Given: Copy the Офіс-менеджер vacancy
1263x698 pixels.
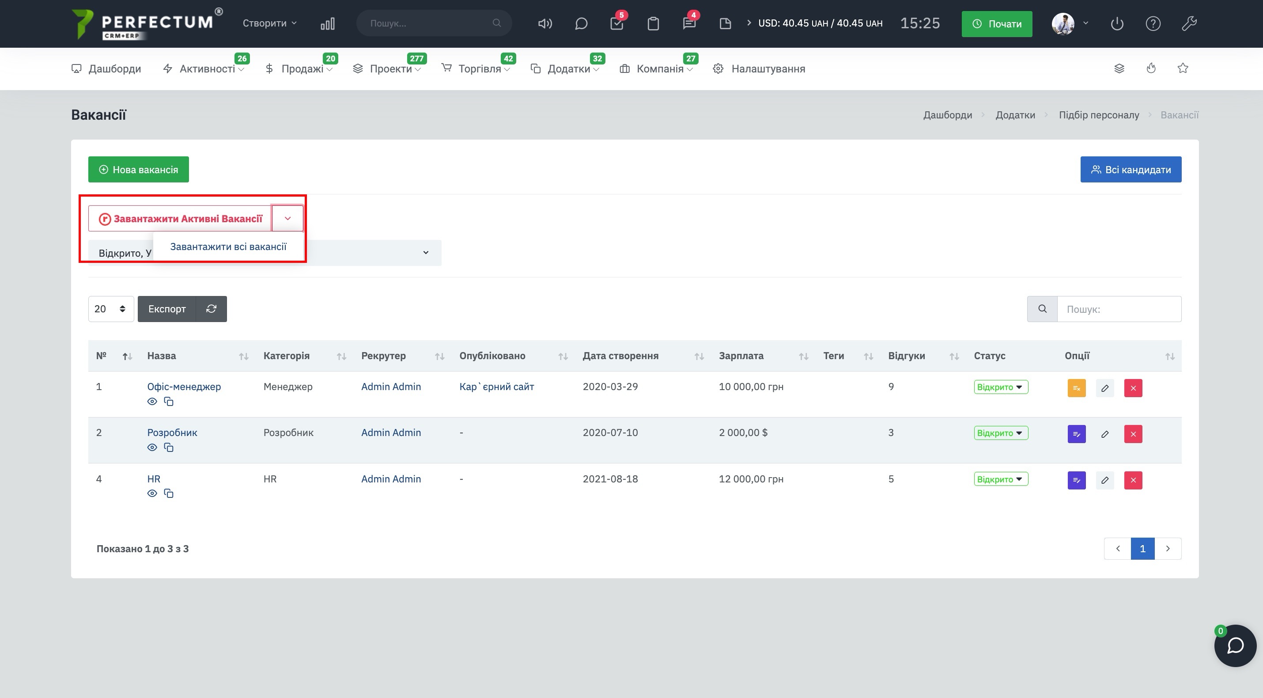Looking at the screenshot, I should tap(169, 401).
